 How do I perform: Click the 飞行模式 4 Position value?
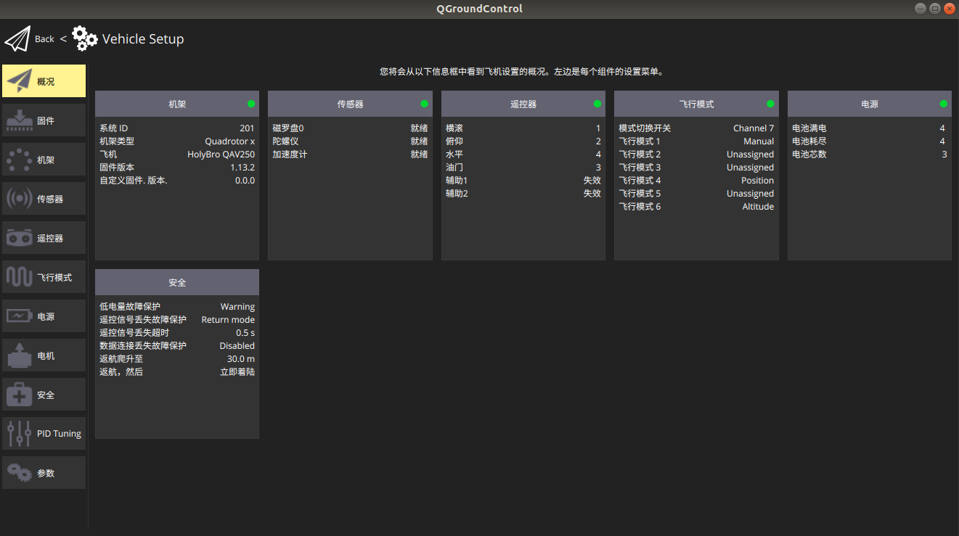click(x=757, y=181)
